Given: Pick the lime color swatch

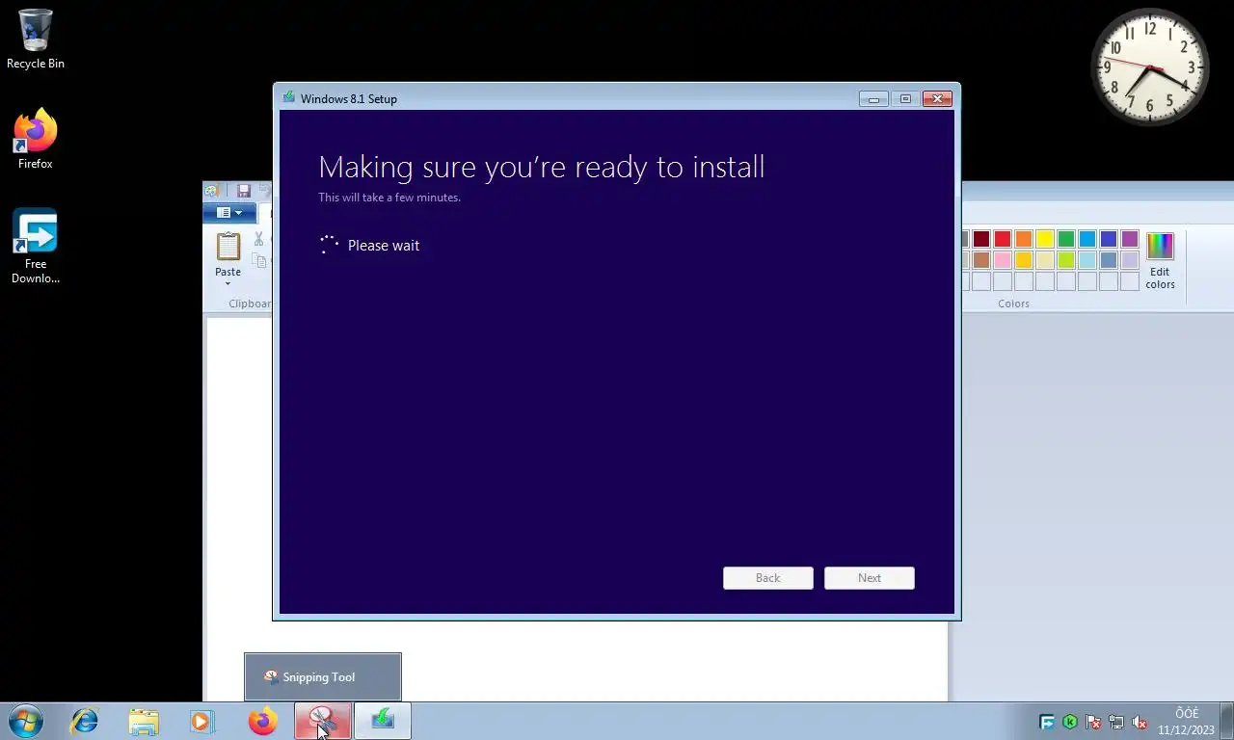Looking at the screenshot, I should click(x=1066, y=260).
